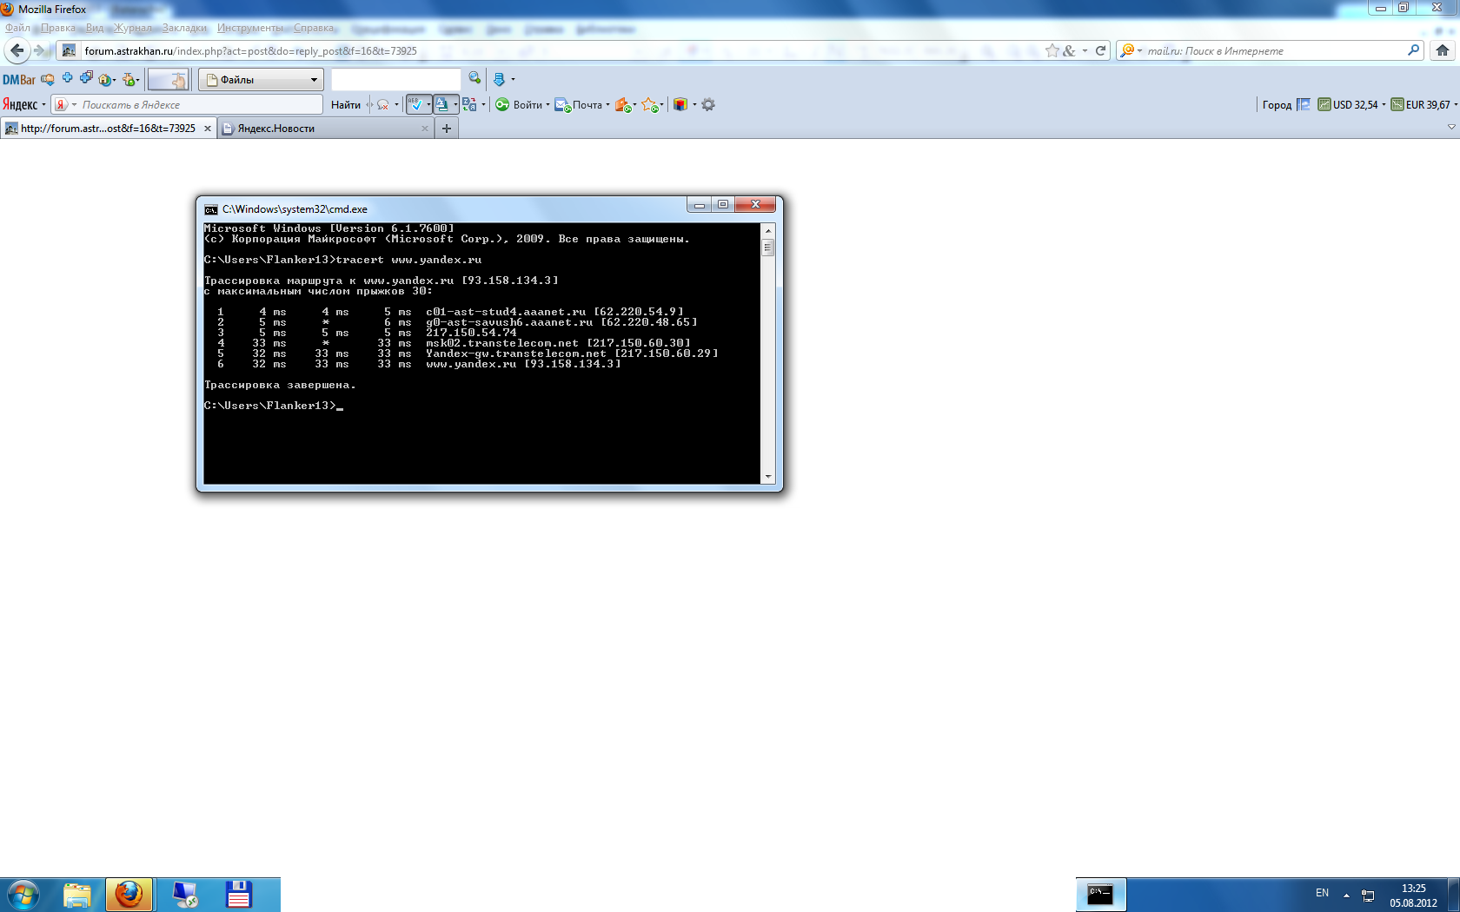
Task: Click the blue plus icon on DMBar
Action: (x=67, y=78)
